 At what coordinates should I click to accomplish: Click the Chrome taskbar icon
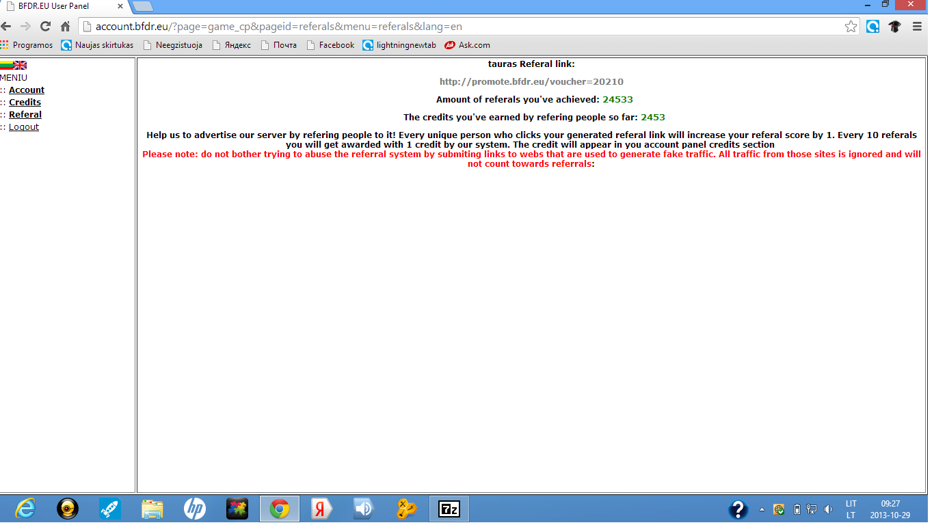[x=279, y=509]
